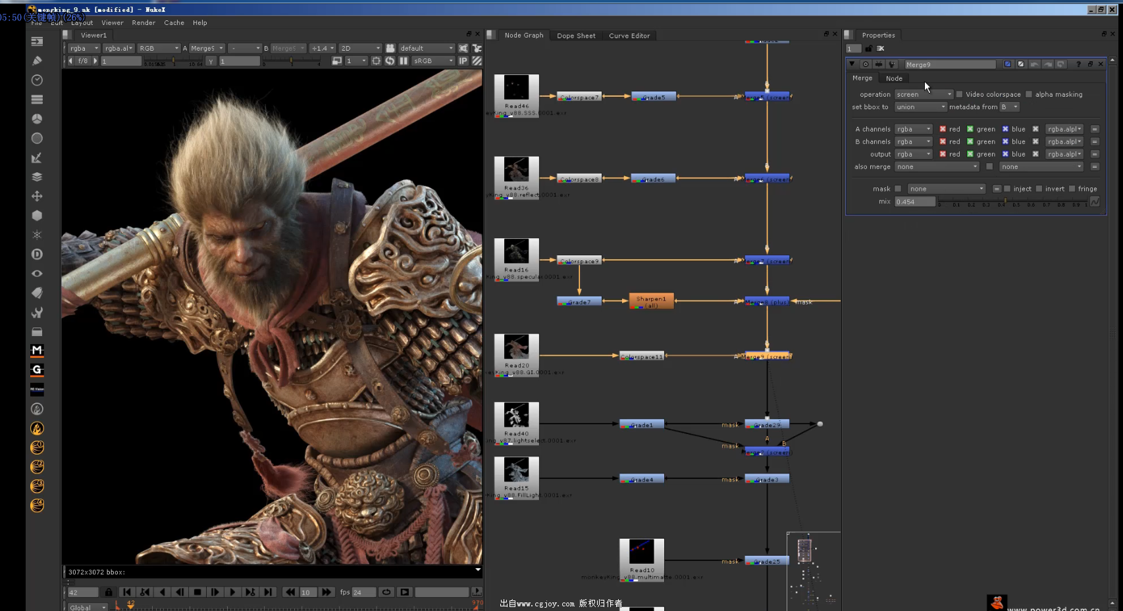Open the Channel tools stacked-lines icon
1123x611 pixels.
(x=37, y=99)
